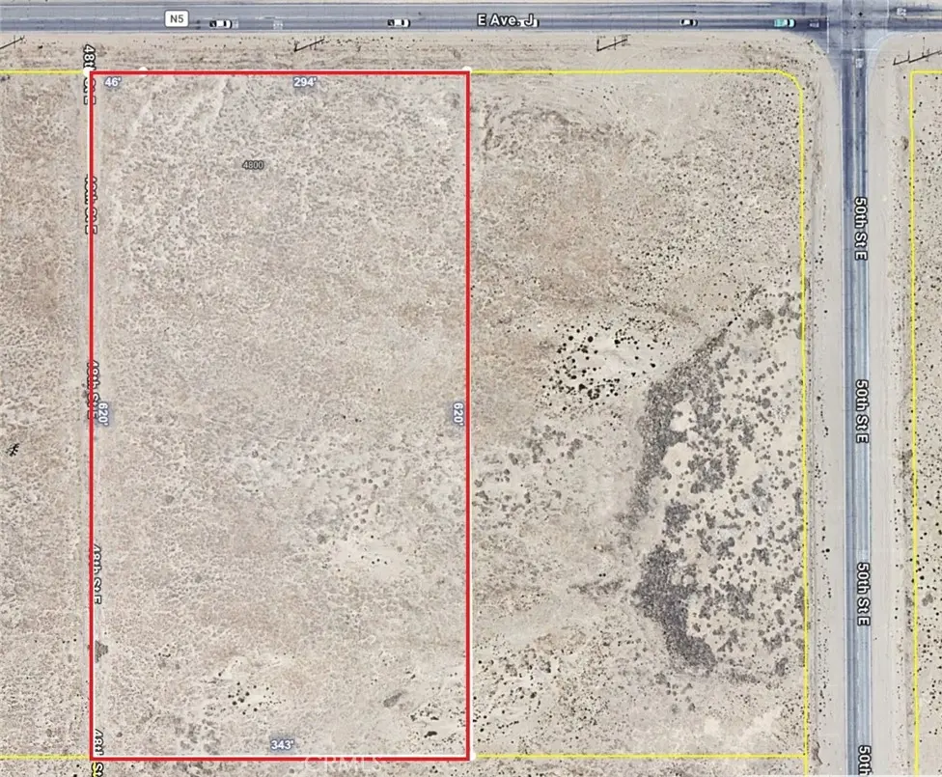Select the uppermost "50th St E" street label
Viewport: 942px width, 777px height.
tap(861, 229)
